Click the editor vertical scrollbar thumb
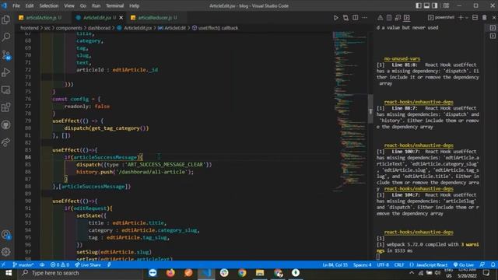498x280 pixels. 370,109
